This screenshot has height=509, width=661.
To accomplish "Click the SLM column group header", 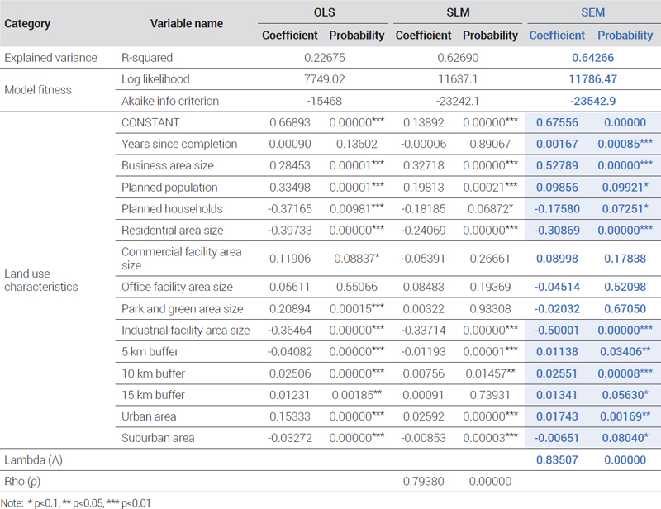I will coord(458,12).
